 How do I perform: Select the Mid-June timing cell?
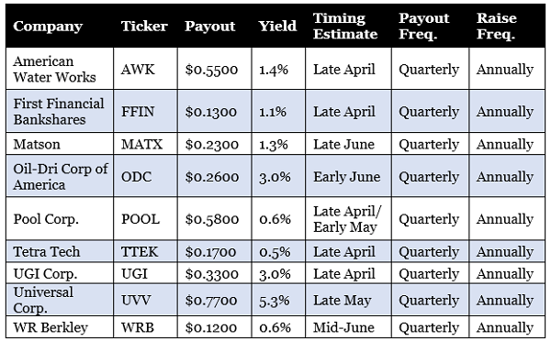tap(348, 327)
